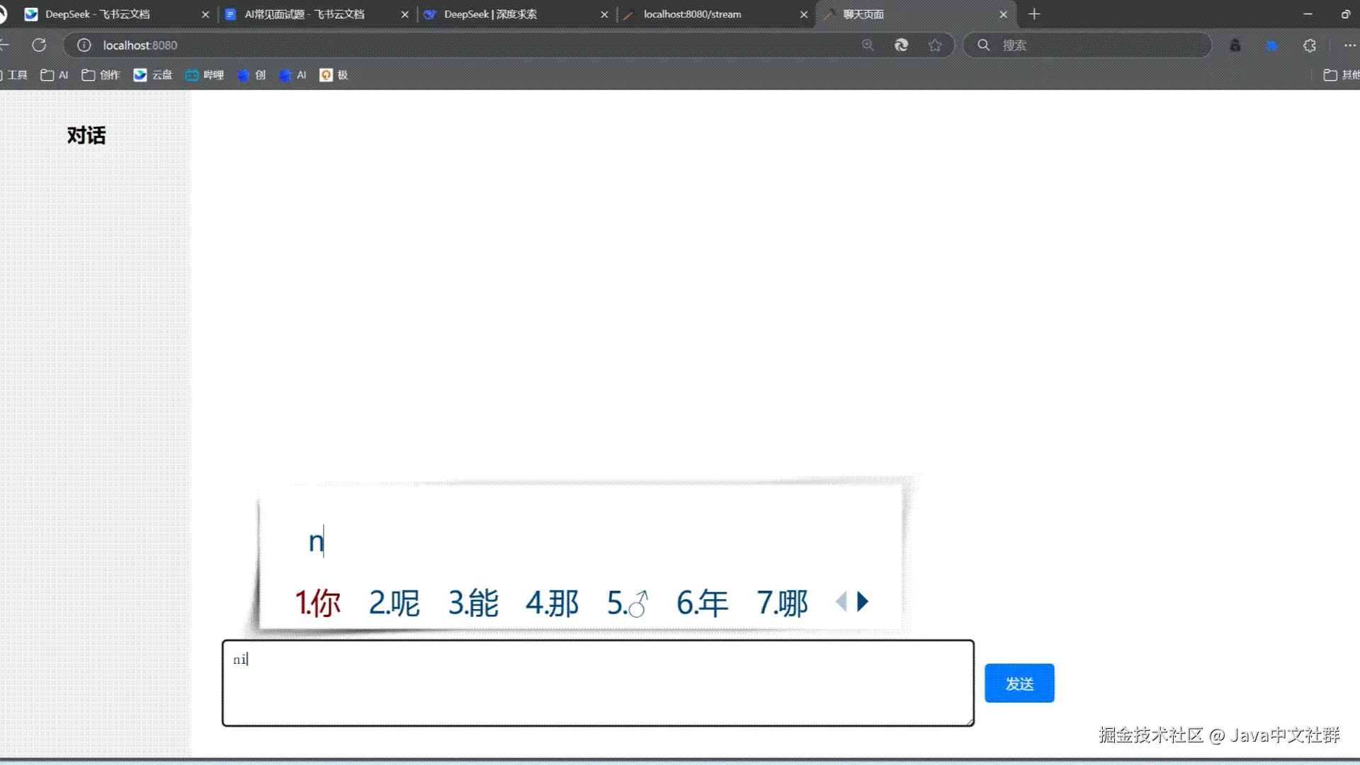Click the new tab plus icon

coord(1034,14)
